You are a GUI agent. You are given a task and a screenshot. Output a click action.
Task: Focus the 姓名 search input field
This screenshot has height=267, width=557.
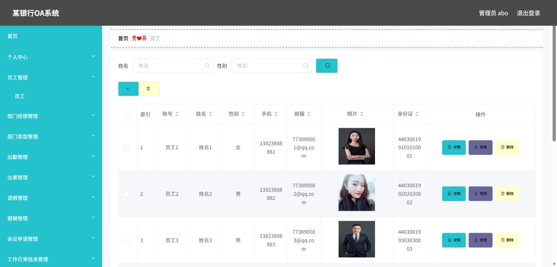[173, 65]
